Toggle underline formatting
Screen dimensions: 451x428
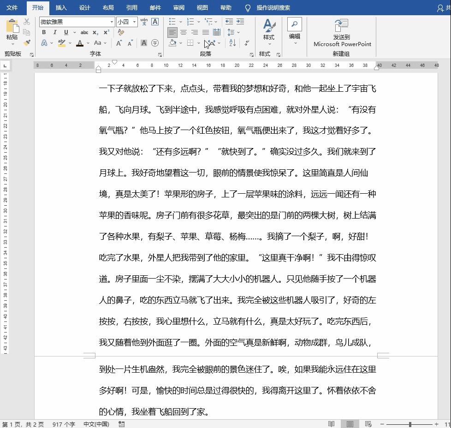(66, 32)
